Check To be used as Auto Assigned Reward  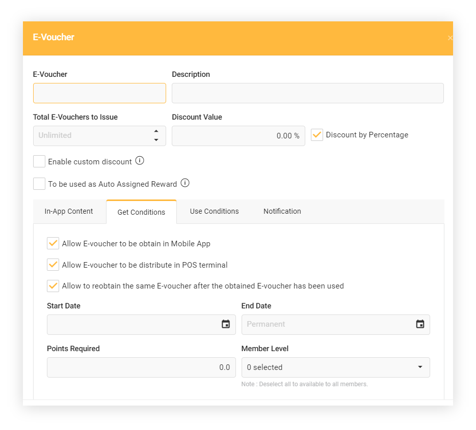pos(39,184)
